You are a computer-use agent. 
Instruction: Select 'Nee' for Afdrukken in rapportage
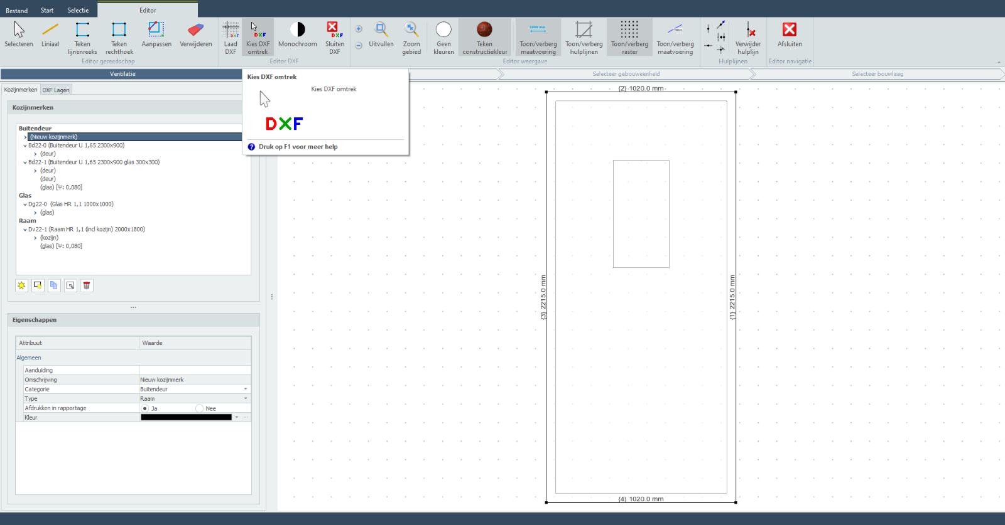pyautogui.click(x=200, y=408)
